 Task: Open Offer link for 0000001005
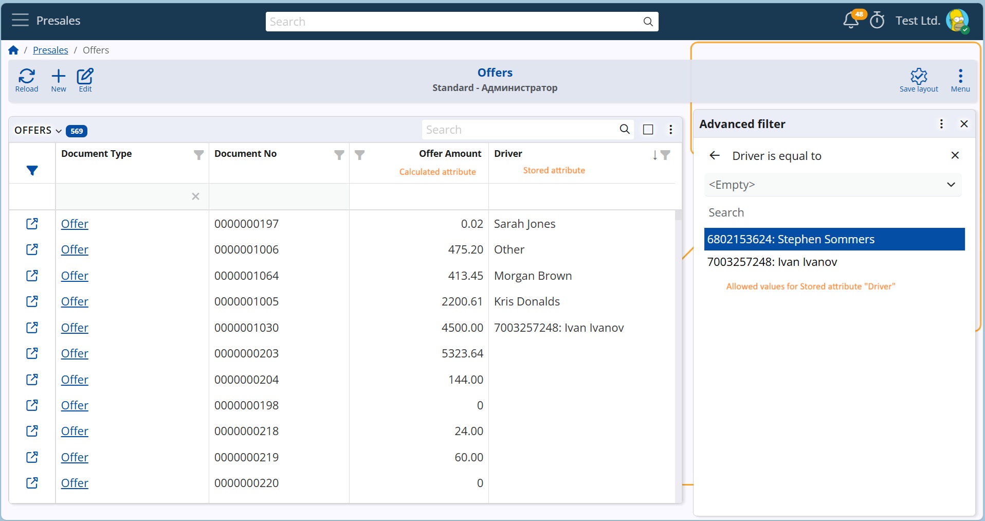[x=75, y=301]
